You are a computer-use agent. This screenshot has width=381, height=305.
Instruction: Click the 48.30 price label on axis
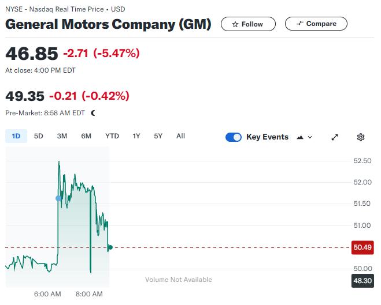point(362,281)
